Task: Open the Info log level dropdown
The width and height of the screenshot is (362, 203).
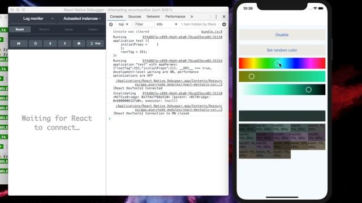Action: click(x=167, y=24)
